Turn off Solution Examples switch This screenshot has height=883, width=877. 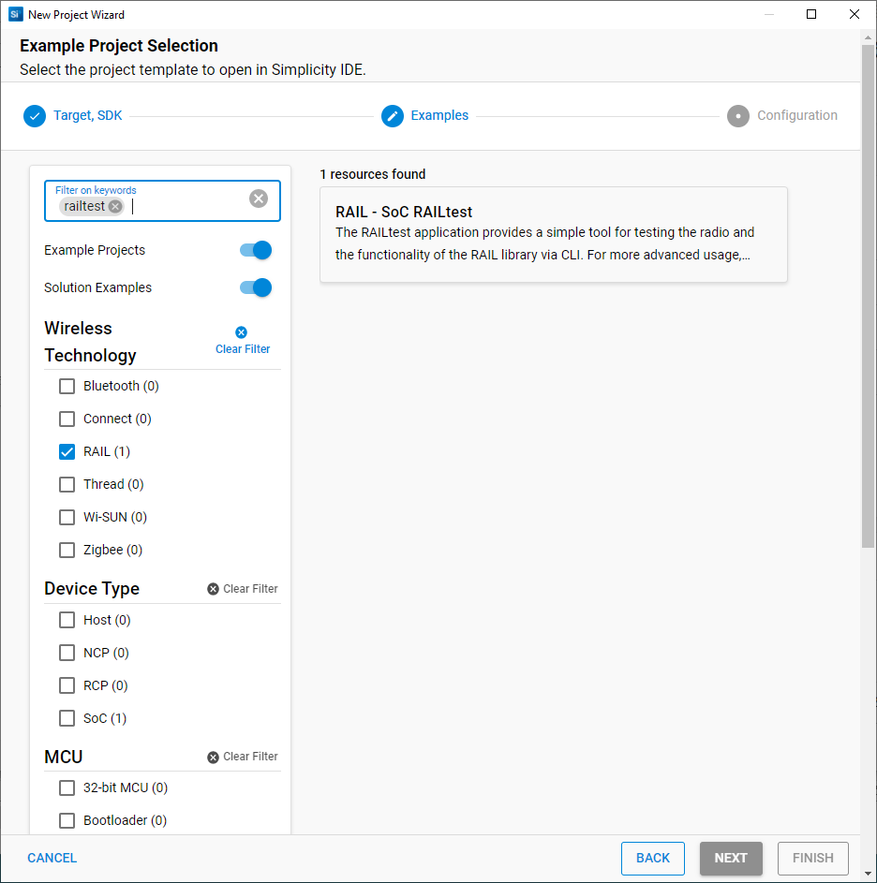pyautogui.click(x=256, y=287)
